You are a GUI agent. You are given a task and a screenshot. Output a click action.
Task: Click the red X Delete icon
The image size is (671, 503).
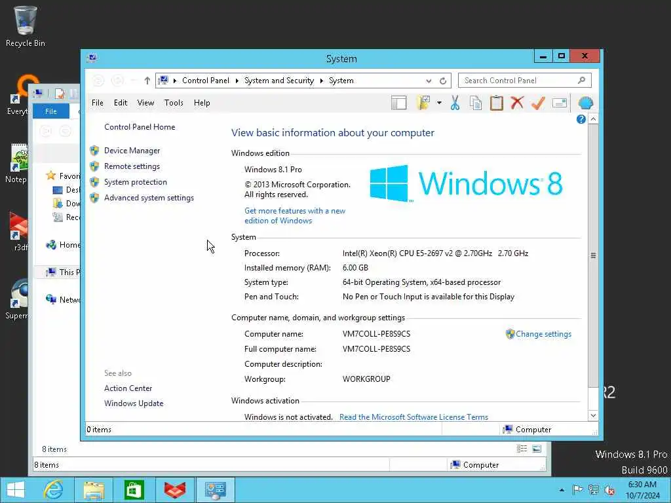518,103
